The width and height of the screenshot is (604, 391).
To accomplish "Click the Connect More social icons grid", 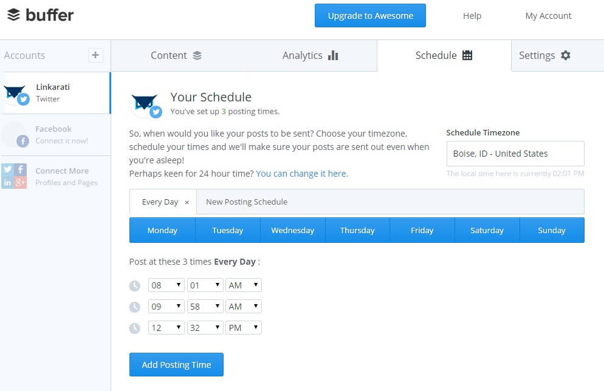I will coord(14,176).
